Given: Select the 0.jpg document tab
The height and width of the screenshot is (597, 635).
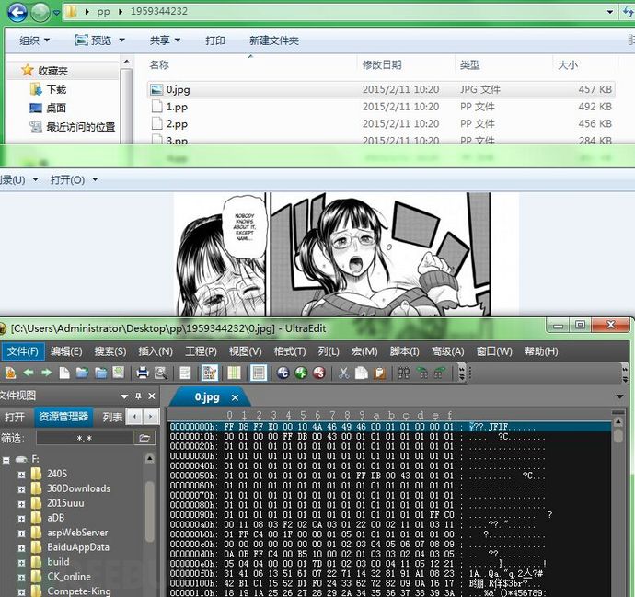Looking at the screenshot, I should coord(207,397).
